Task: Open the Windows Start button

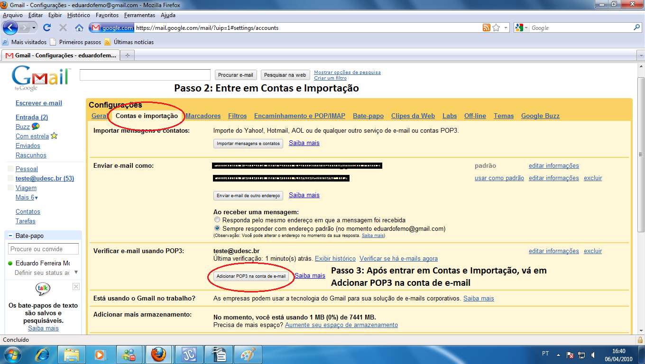Action: (12, 354)
